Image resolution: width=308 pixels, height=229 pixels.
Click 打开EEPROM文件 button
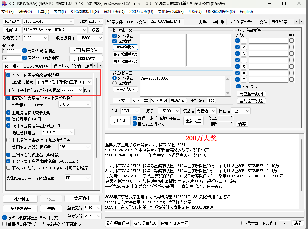[86, 59]
